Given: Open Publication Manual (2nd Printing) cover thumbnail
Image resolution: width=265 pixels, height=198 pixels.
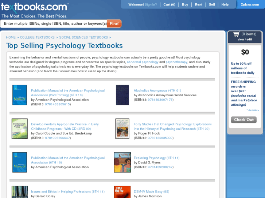Looking at the screenshot, I should pyautogui.click(x=20, y=95).
